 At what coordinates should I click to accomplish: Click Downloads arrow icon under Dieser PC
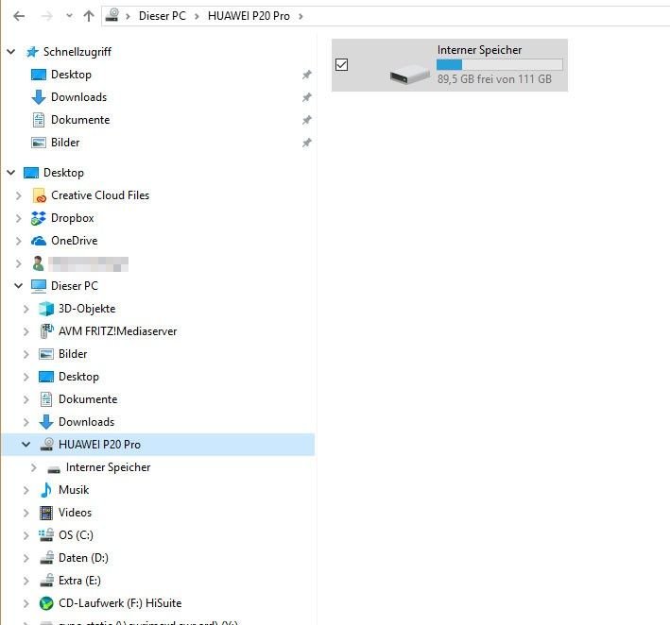(x=45, y=422)
